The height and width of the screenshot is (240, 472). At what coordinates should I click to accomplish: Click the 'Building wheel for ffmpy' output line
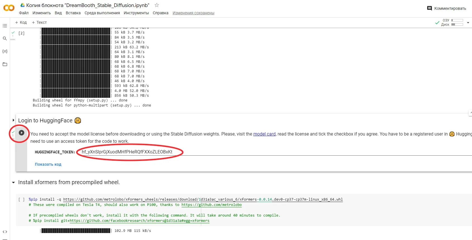80,100
